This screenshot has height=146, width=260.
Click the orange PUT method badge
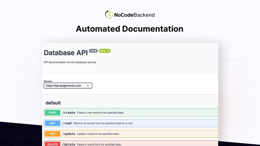(52, 134)
